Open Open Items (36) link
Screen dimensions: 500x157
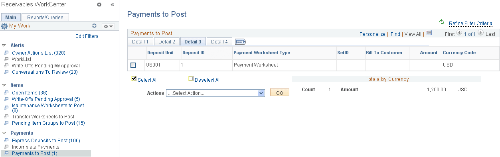(30, 93)
